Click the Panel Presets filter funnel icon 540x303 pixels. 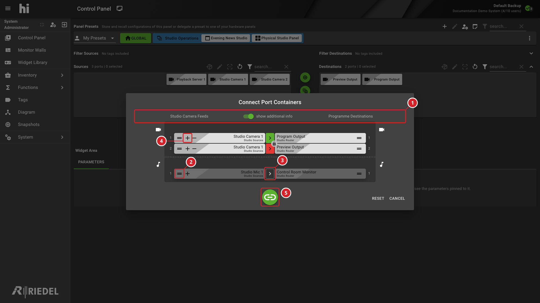(x=485, y=26)
